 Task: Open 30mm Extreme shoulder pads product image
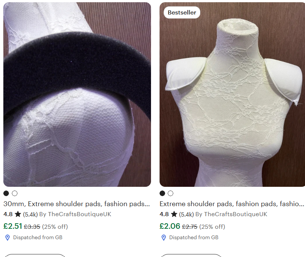point(77,94)
